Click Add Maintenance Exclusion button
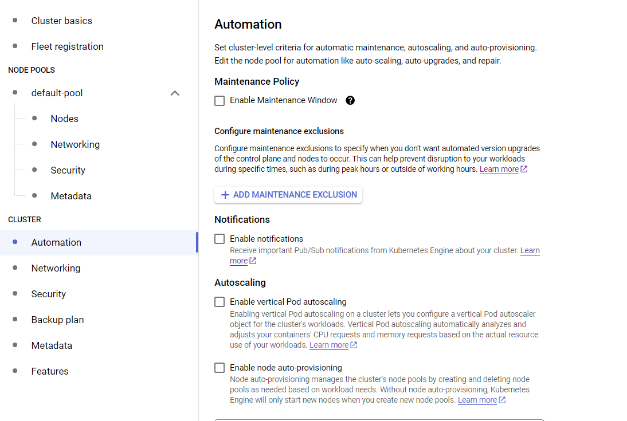Image resolution: width=627 pixels, height=421 pixels. 288,195
